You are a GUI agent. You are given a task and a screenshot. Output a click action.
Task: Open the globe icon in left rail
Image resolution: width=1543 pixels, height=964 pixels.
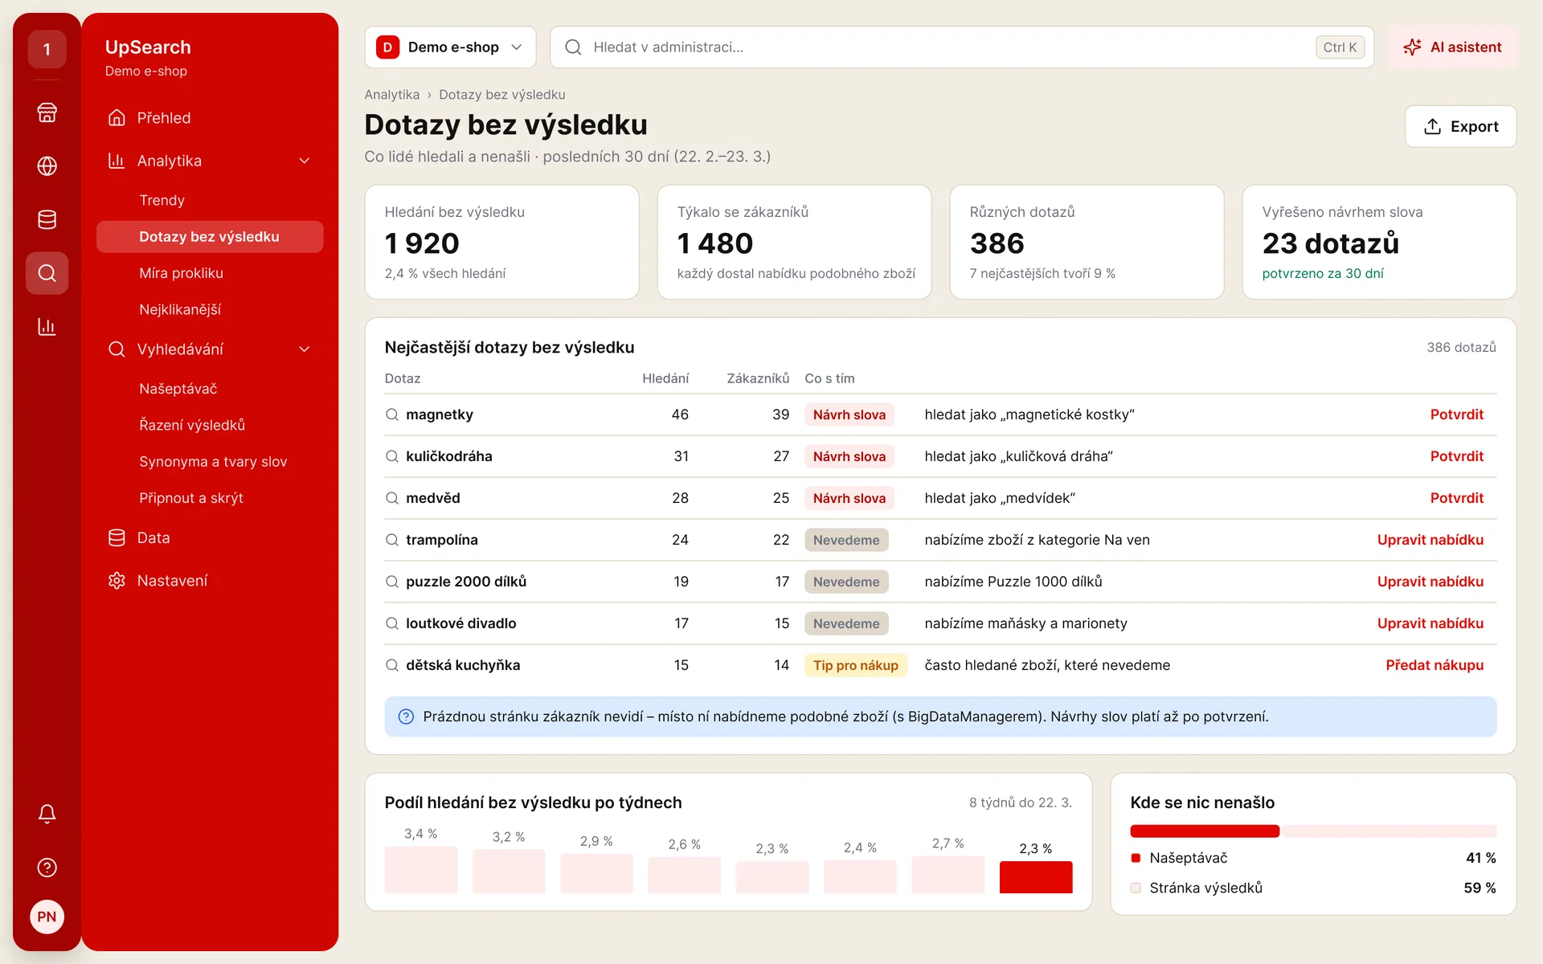[x=47, y=166]
